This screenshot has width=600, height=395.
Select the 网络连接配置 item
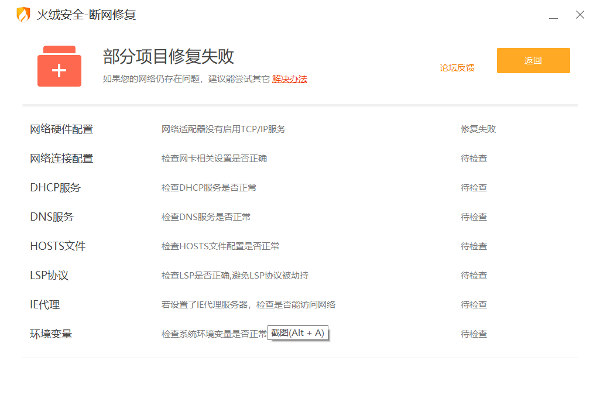pos(61,159)
